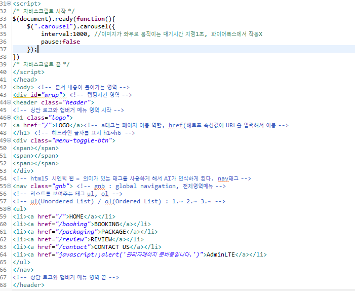Click the line number 42 in gutter

click(3, 87)
